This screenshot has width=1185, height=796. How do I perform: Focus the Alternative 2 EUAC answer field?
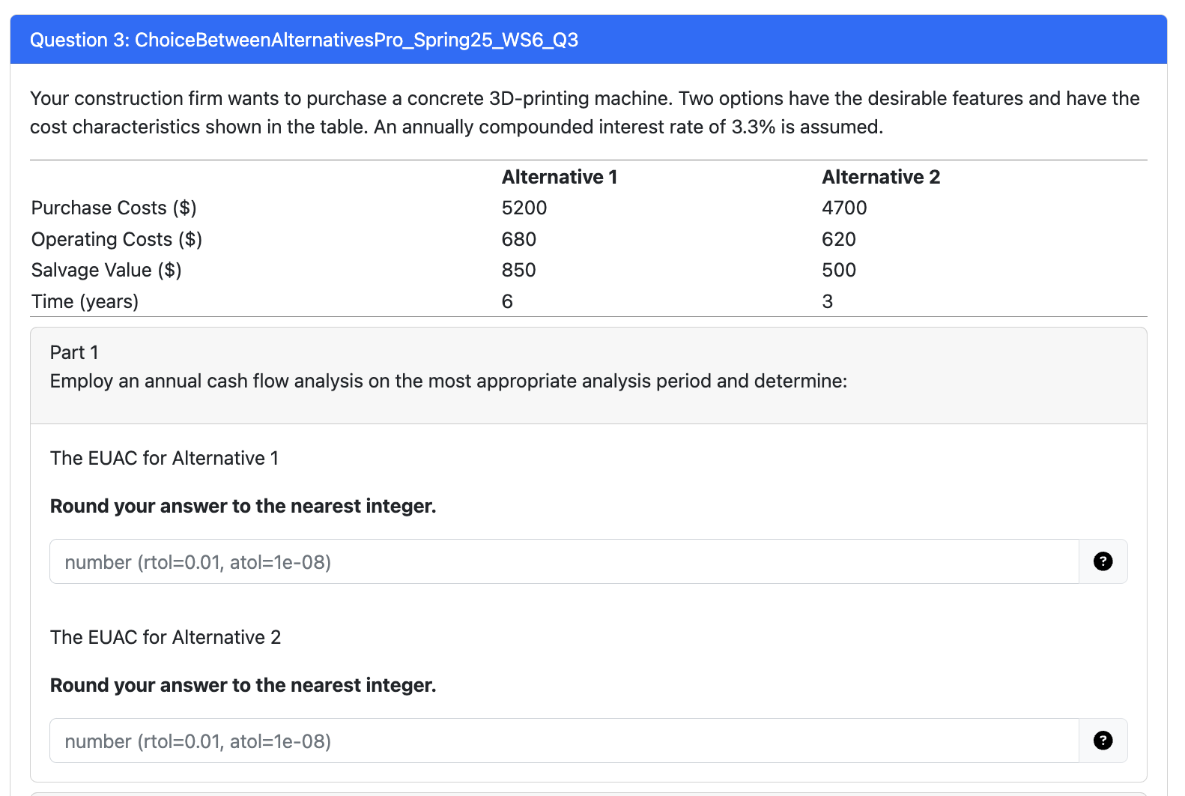[563, 741]
